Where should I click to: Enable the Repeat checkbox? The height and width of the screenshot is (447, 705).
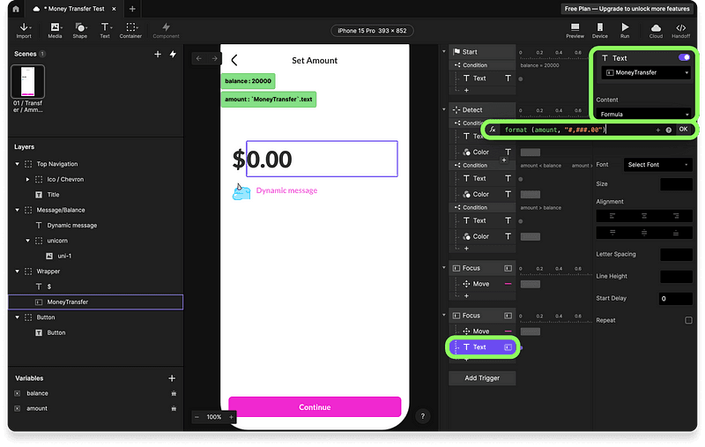click(688, 321)
